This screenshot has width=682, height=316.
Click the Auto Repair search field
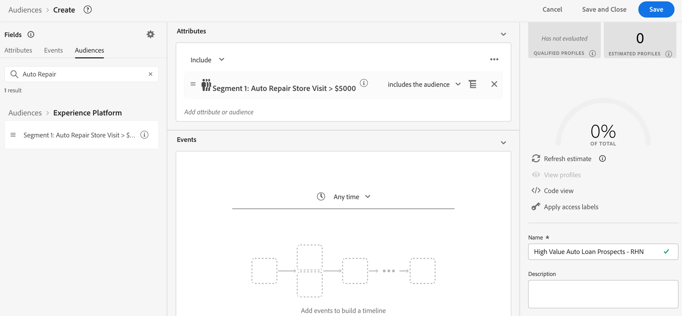(81, 74)
